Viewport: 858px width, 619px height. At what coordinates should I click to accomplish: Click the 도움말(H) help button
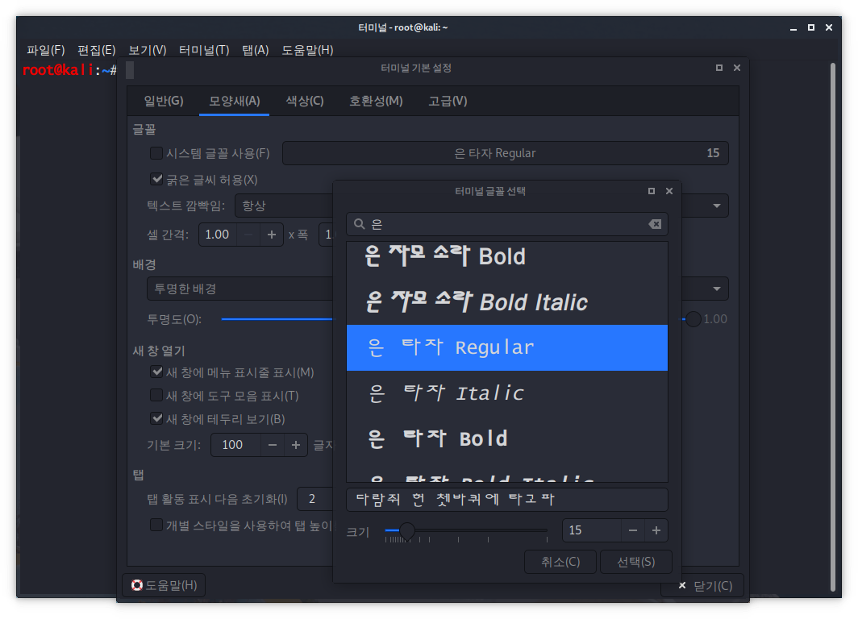click(165, 585)
